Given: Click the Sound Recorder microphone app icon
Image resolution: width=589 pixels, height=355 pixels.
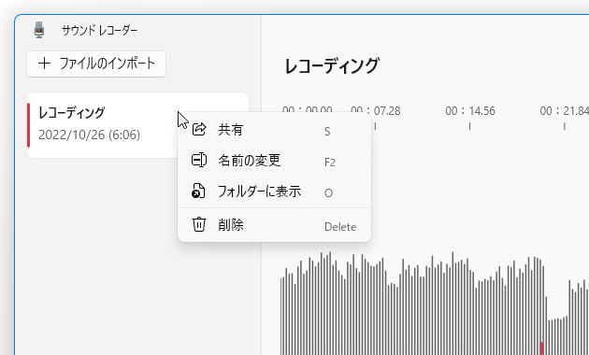Looking at the screenshot, I should pyautogui.click(x=39, y=30).
